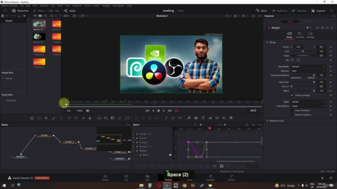
Task: Add a B-Spline mask tool
Action: pos(157,118)
